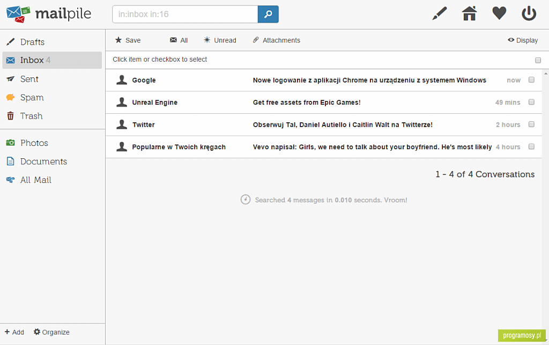Image resolution: width=549 pixels, height=345 pixels.
Task: Click the Unreal Engine sender avatar
Action: [x=122, y=102]
